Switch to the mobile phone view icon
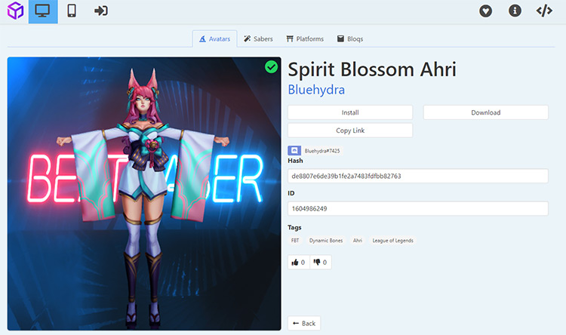The image size is (566, 335). (72, 11)
